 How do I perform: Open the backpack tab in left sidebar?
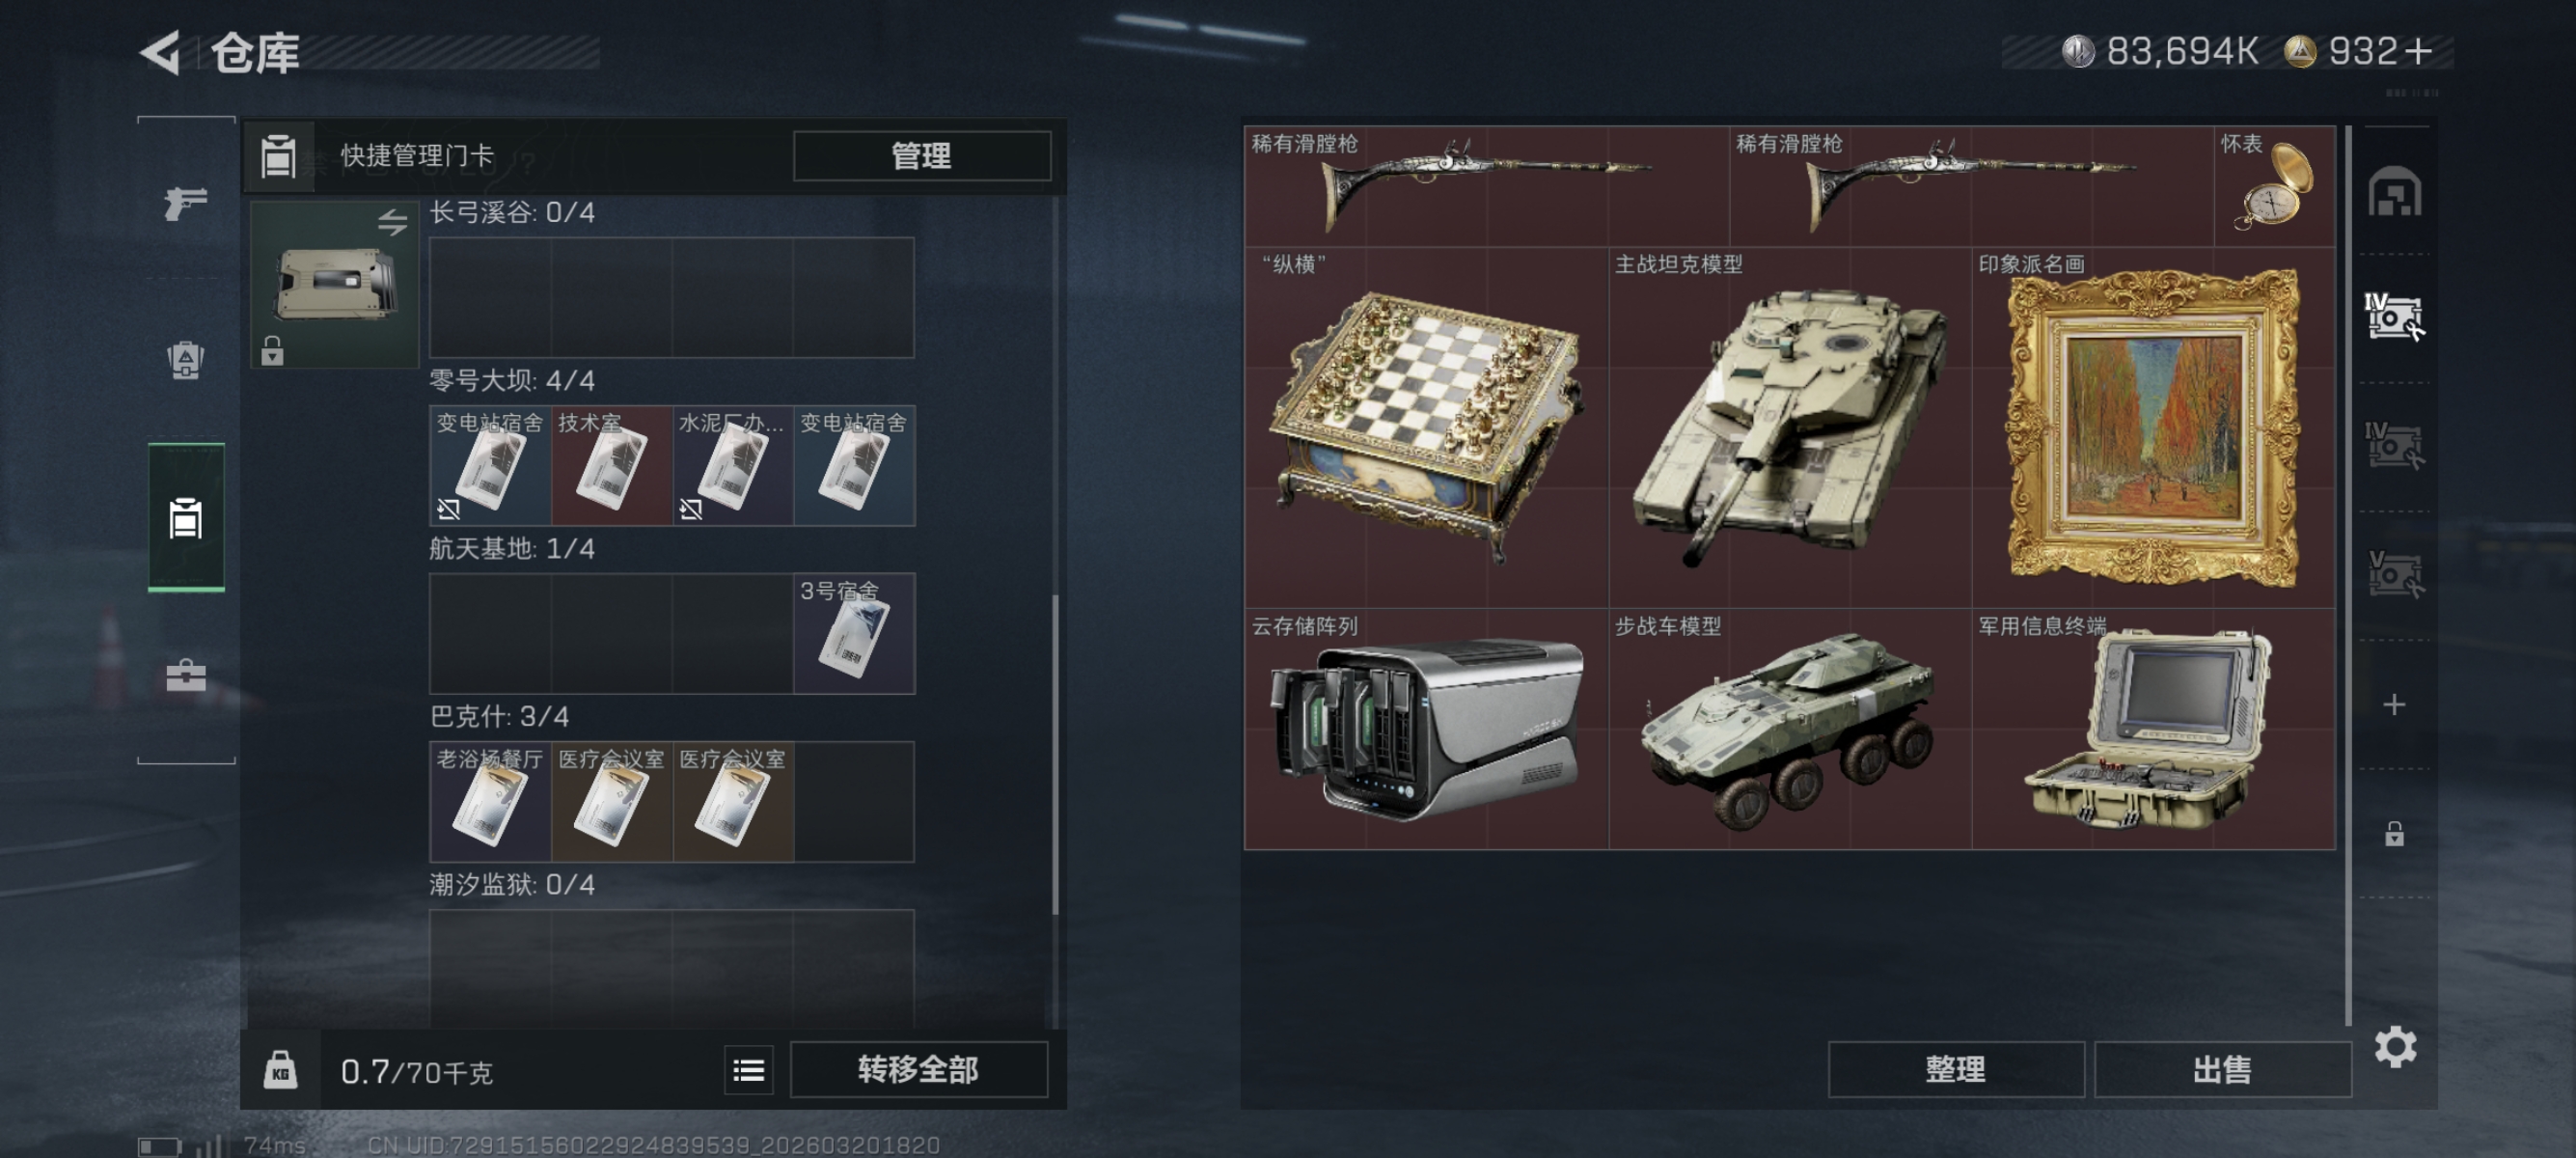[186, 360]
